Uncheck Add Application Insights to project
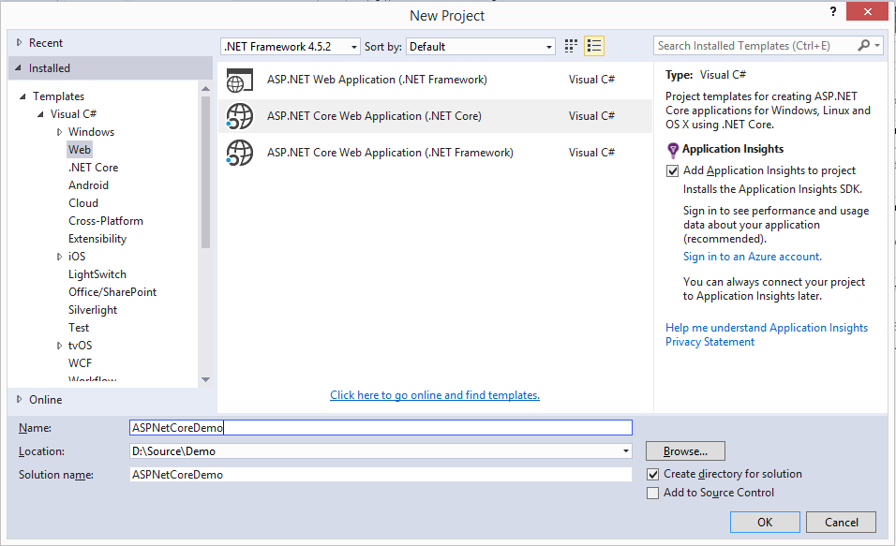 click(672, 170)
